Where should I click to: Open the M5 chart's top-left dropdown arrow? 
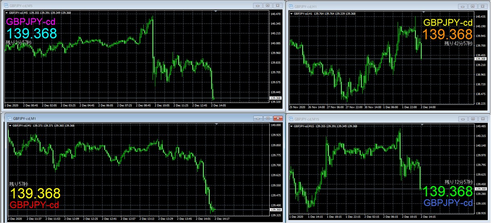6,13
